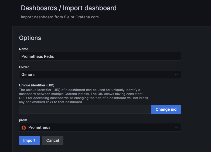The width and height of the screenshot is (211, 152).
Task: Click the Folder label
Action: 24,67
